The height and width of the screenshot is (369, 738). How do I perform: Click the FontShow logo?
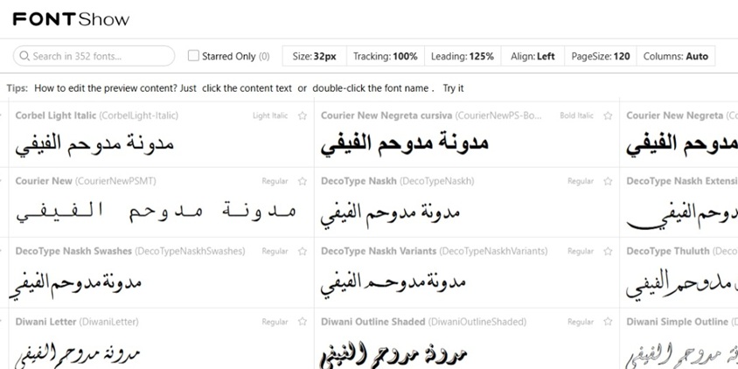[x=71, y=19]
